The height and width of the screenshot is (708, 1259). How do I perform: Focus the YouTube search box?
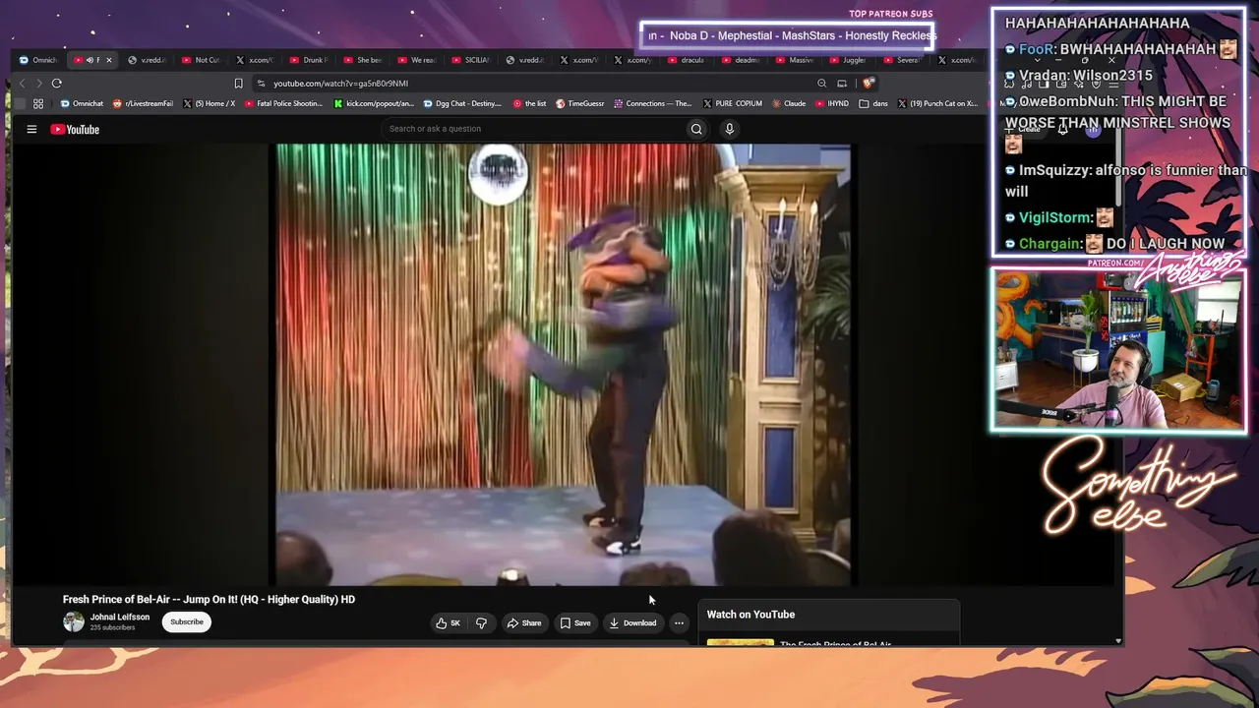pos(534,129)
